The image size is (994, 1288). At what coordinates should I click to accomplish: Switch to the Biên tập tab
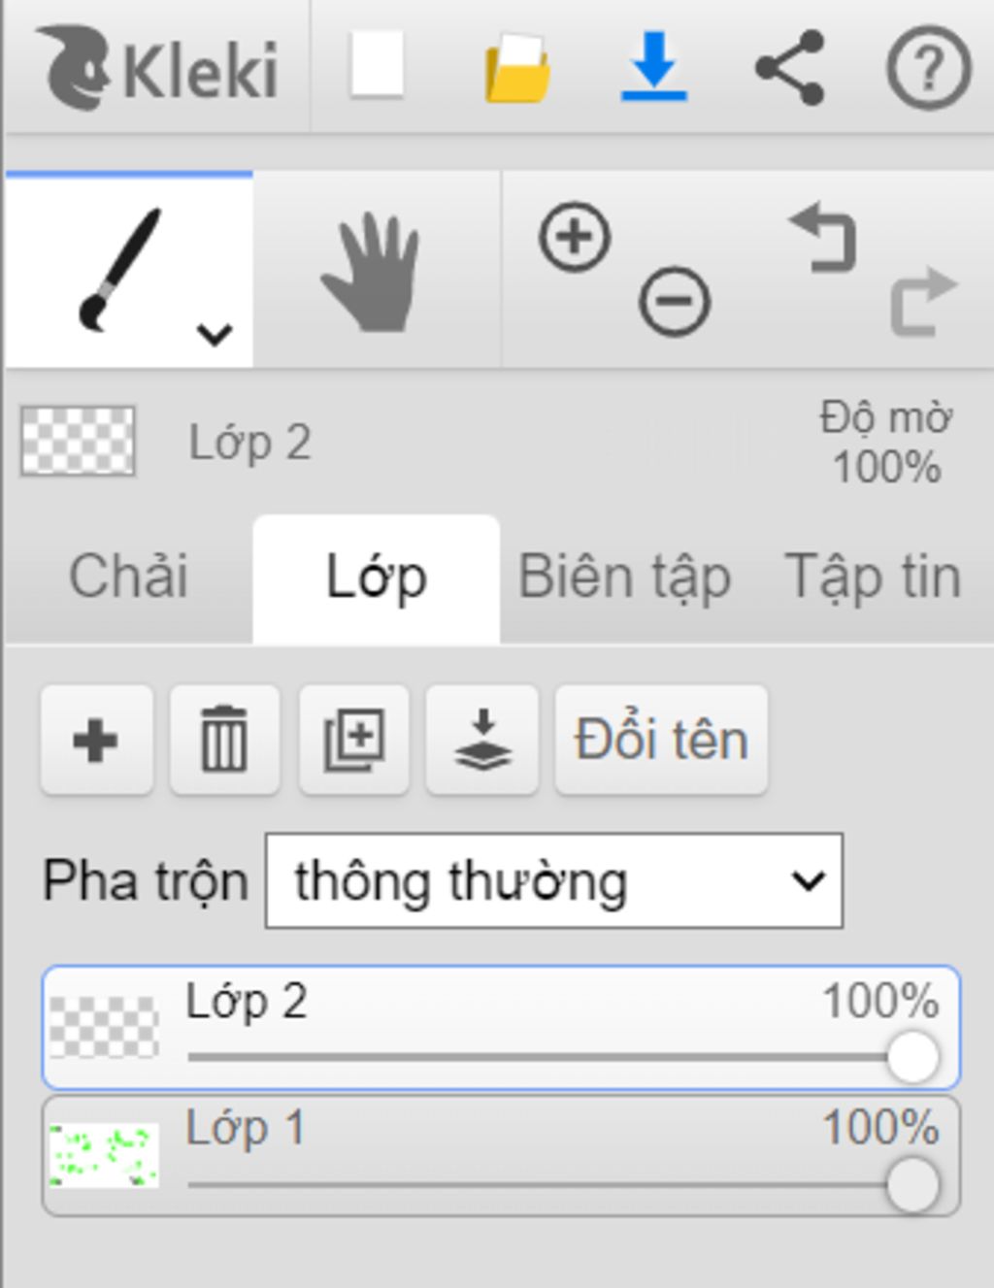tap(625, 578)
